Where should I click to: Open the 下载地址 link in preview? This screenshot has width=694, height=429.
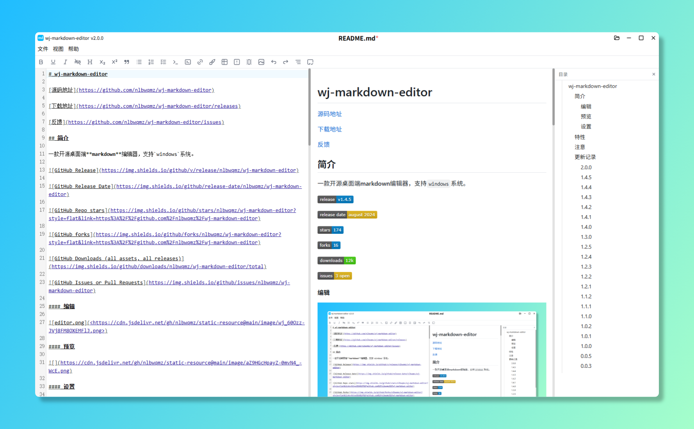[329, 129]
